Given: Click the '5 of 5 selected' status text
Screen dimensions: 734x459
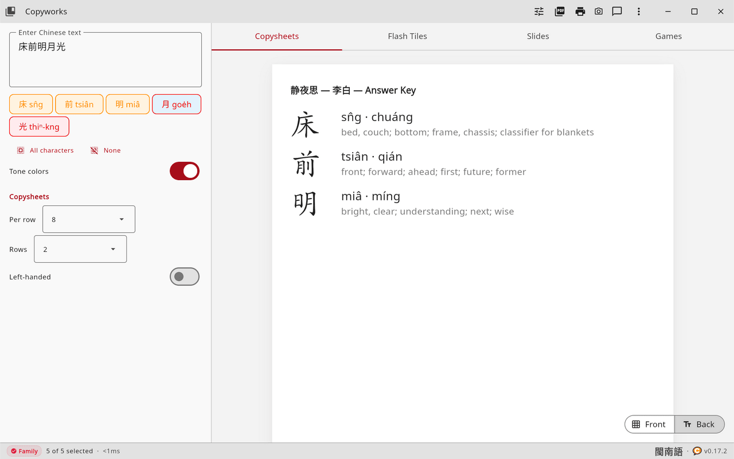Looking at the screenshot, I should pyautogui.click(x=69, y=451).
